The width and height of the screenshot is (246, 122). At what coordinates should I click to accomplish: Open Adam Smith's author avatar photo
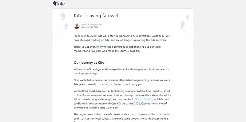point(77,26)
